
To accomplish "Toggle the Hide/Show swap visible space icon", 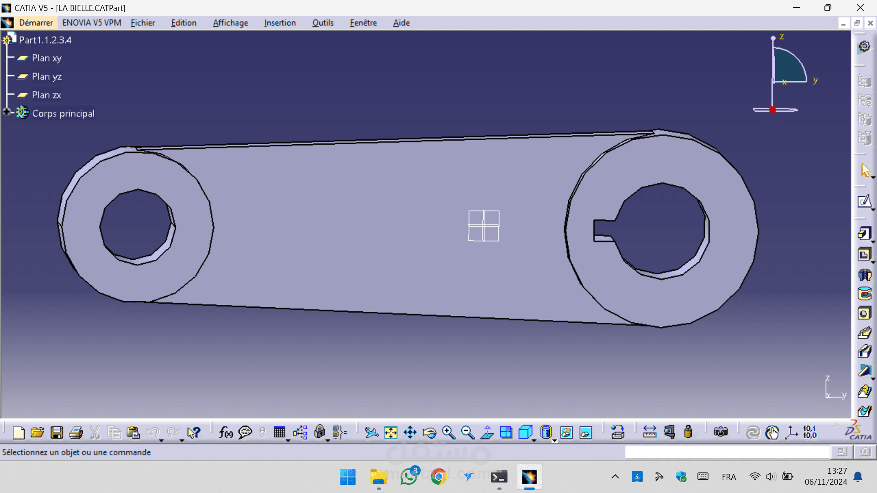I will coord(586,432).
